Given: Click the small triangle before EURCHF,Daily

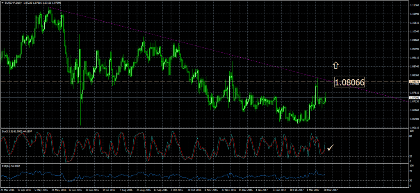Looking at the screenshot, I should 2,3.
